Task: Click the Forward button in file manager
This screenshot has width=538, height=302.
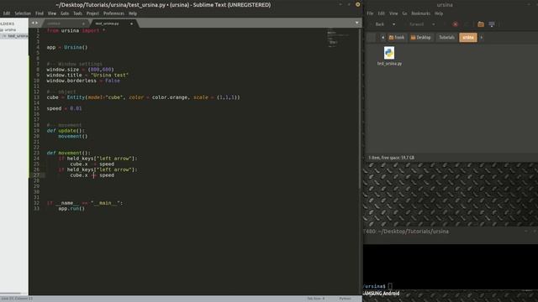Action: click(x=417, y=24)
